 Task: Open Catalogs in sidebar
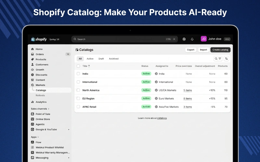(50, 90)
